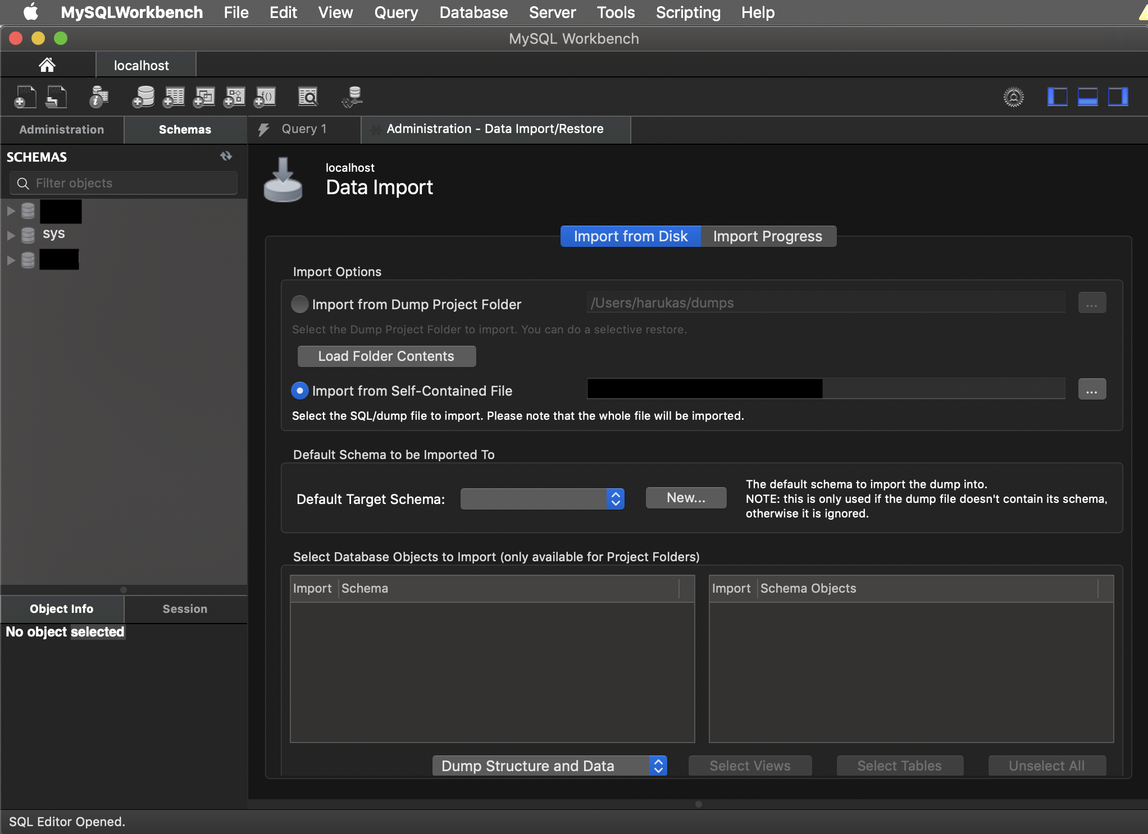Open the object inspector toolbar icon
Image resolution: width=1148 pixels, height=834 pixels.
[99, 97]
